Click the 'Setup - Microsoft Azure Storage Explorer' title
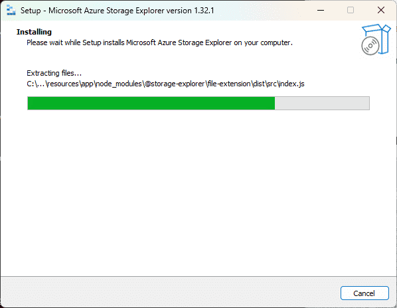 (x=106, y=11)
